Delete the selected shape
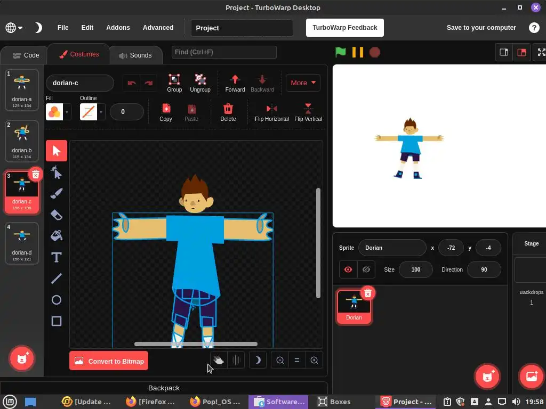Image resolution: width=546 pixels, height=409 pixels. (228, 112)
